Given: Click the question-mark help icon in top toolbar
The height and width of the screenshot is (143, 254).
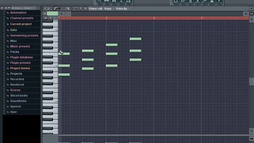Looking at the screenshot, I should click(x=219, y=2).
